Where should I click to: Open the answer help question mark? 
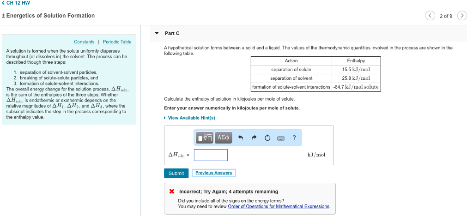[x=294, y=138]
